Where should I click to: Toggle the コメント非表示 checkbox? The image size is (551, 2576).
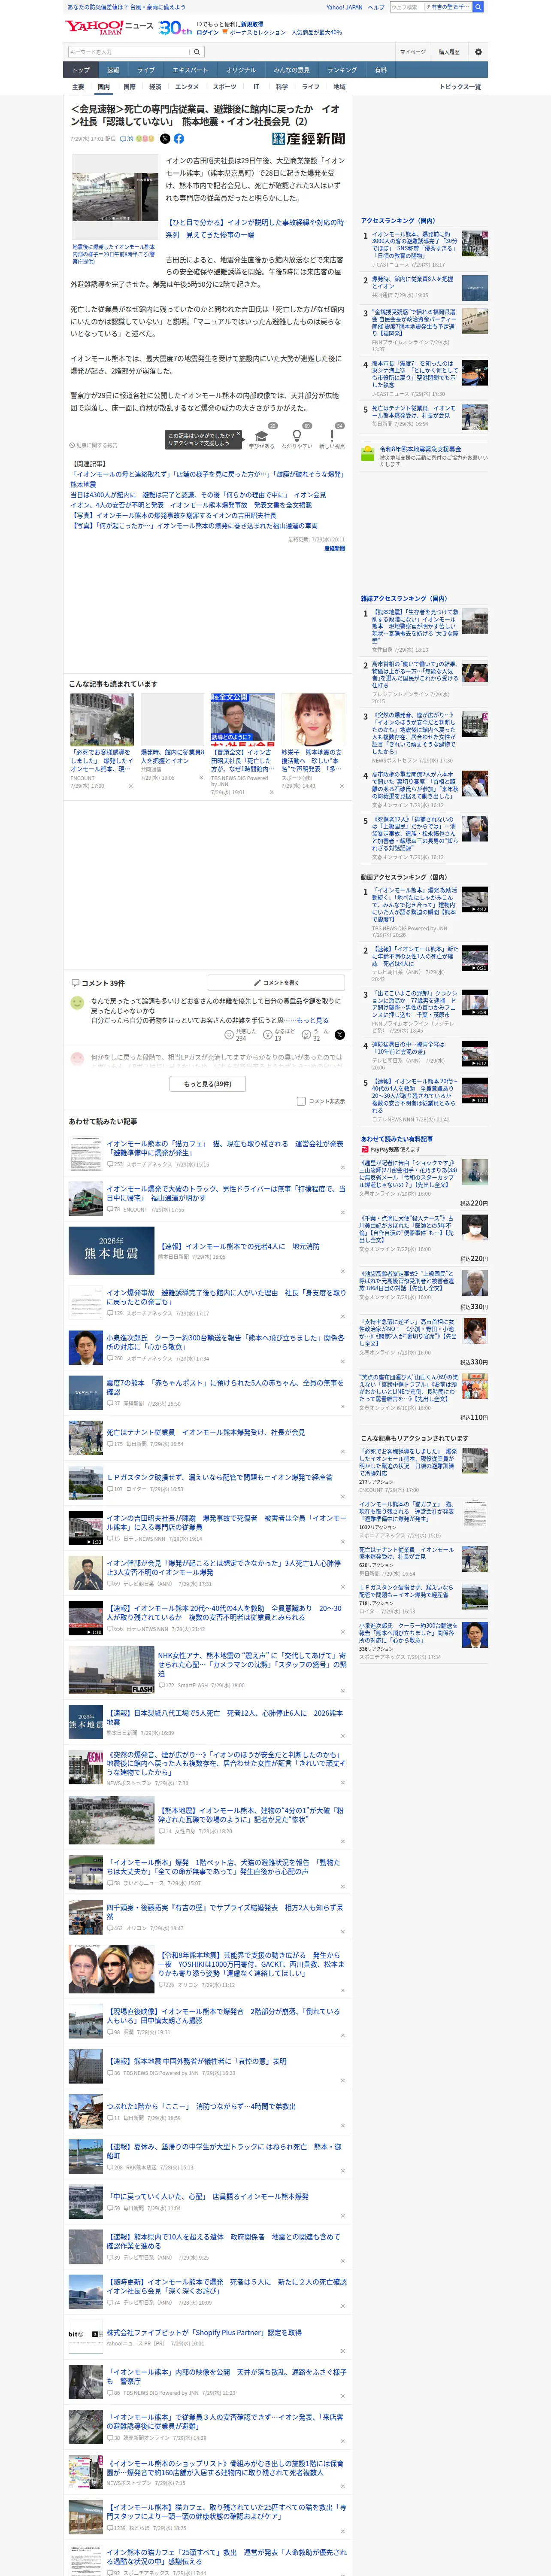tap(301, 1101)
